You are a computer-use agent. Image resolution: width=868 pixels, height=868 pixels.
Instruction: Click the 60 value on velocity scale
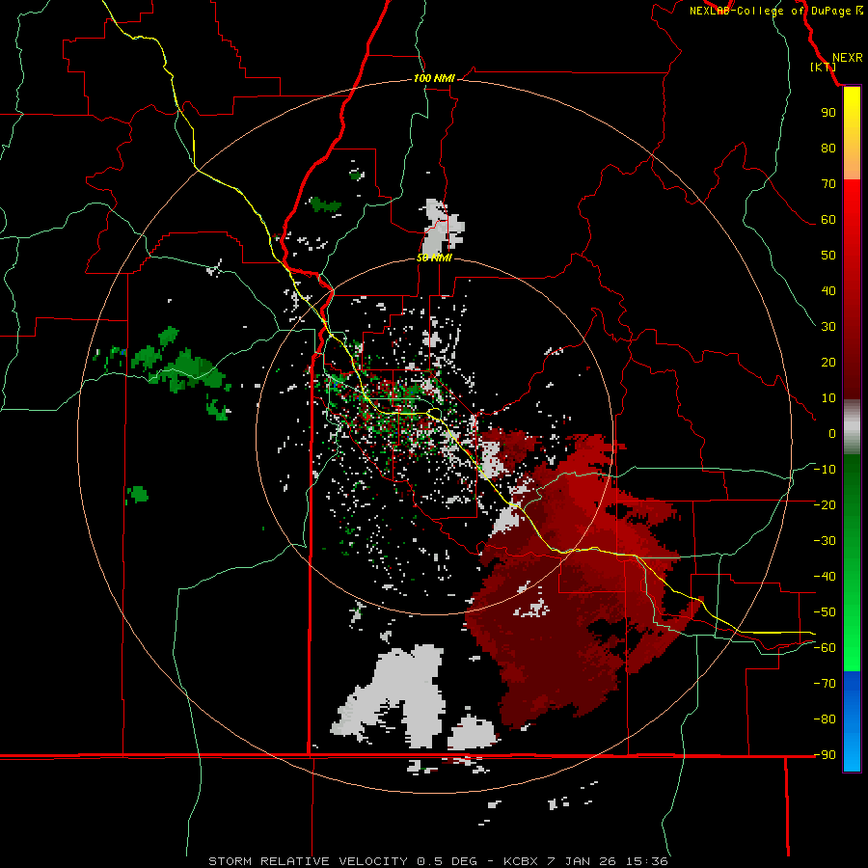pos(828,220)
